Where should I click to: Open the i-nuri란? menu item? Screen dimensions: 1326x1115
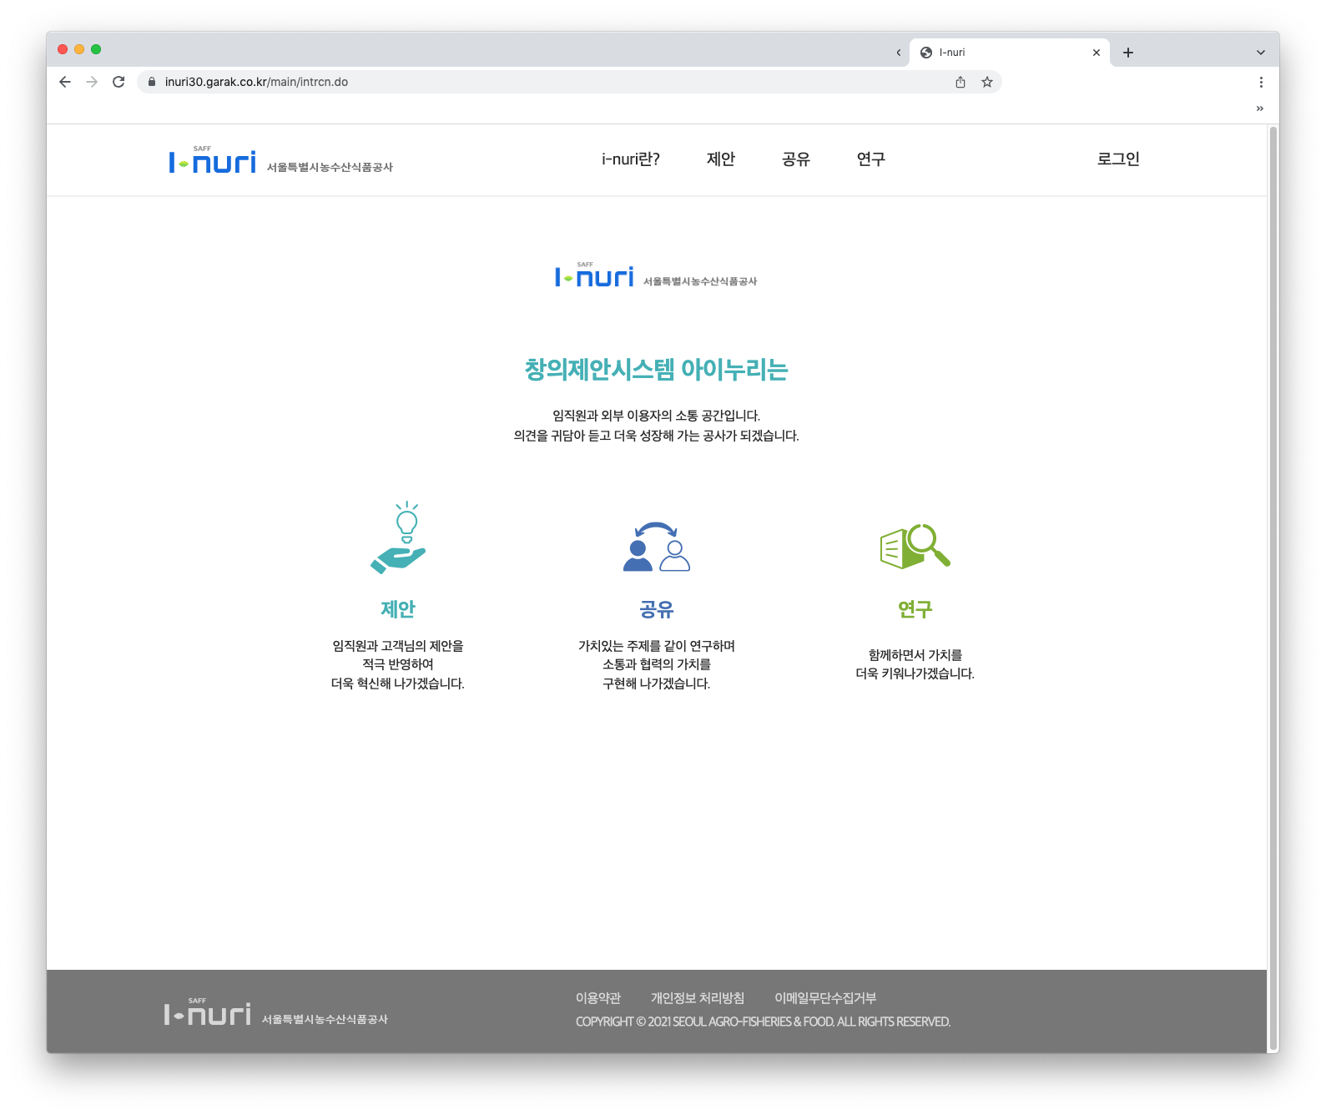click(x=631, y=159)
